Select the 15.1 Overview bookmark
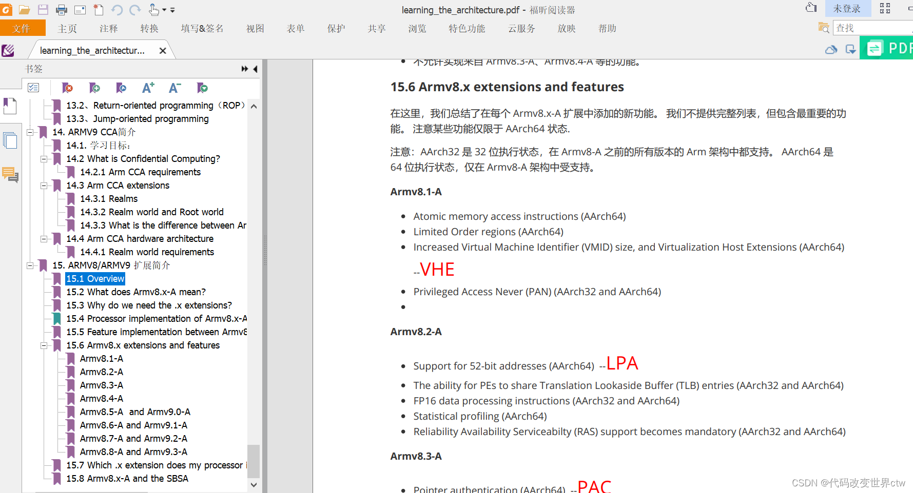Viewport: 913px width, 493px height. click(x=95, y=279)
